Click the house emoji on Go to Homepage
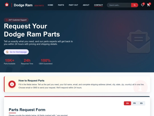154x116 pixels. pos(7,52)
